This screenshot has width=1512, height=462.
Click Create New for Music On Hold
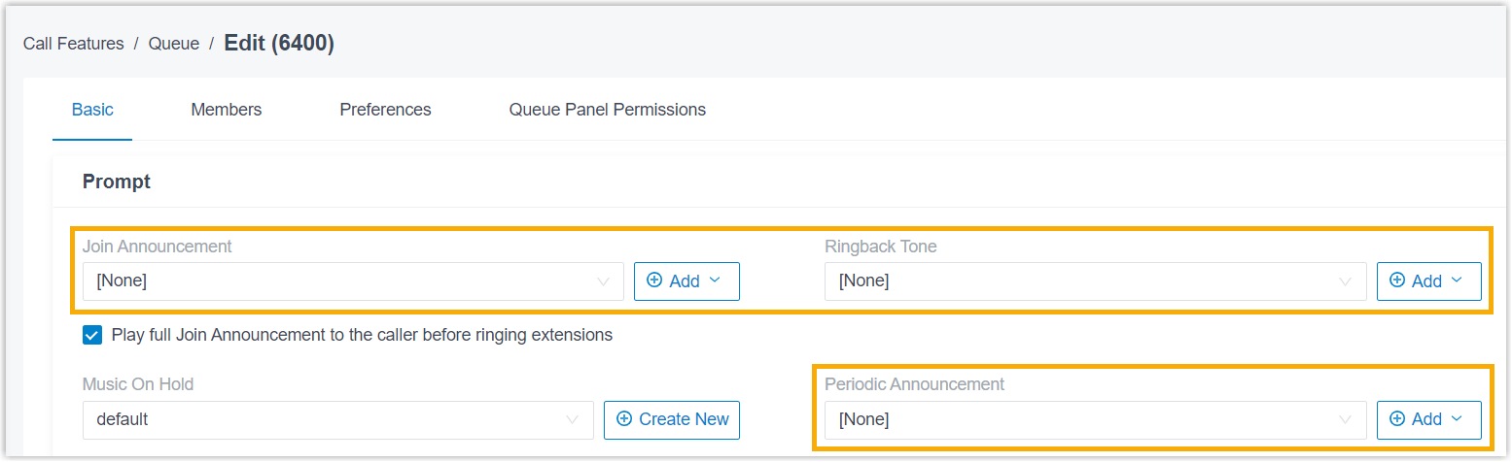click(x=672, y=419)
